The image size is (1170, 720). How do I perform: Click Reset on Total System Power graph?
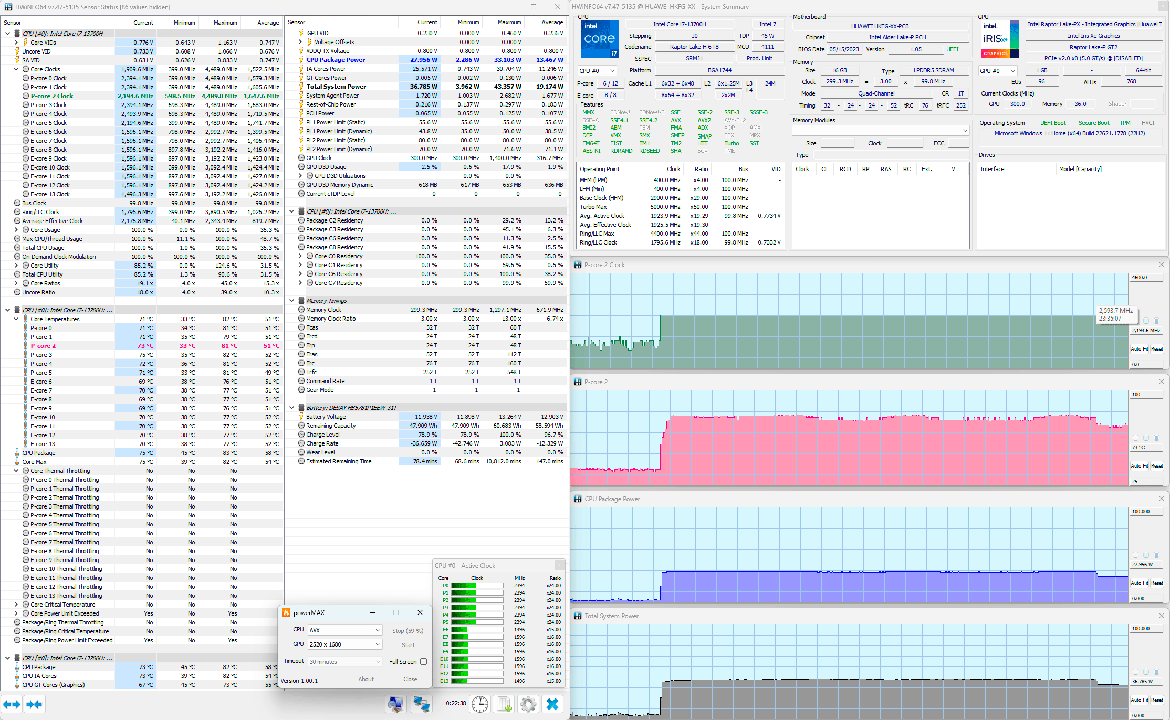[1157, 700]
